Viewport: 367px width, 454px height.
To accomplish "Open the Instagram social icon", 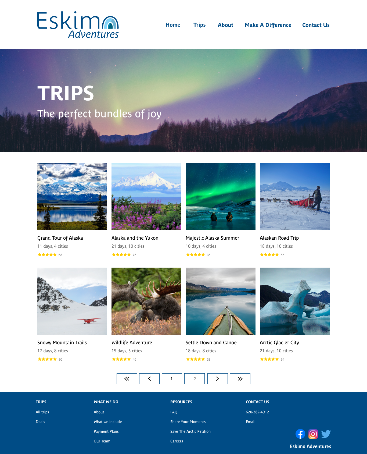I will (313, 434).
